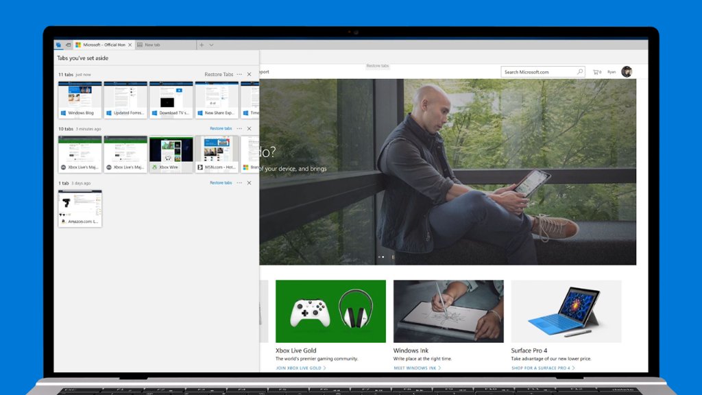This screenshot has height=395, width=702.
Task: Open more options for the 1 tab group
Action: pos(239,182)
